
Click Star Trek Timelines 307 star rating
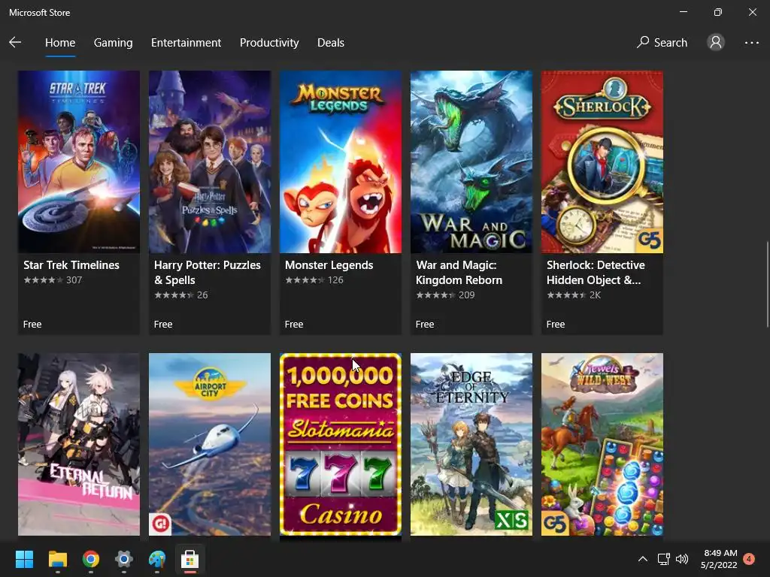53,280
